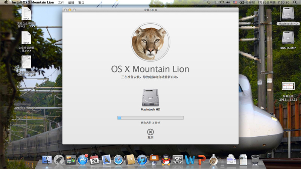Image resolution: width=301 pixels, height=169 pixels.
Task: Open the 文件 menu
Action: (x=61, y=2)
